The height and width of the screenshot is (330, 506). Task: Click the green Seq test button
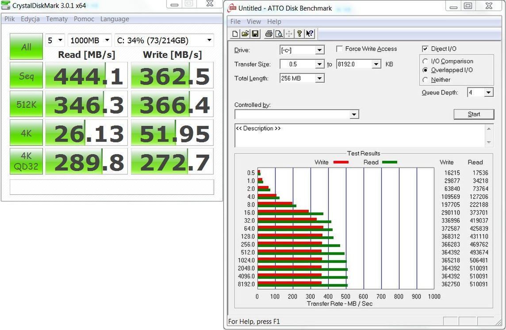coord(26,75)
